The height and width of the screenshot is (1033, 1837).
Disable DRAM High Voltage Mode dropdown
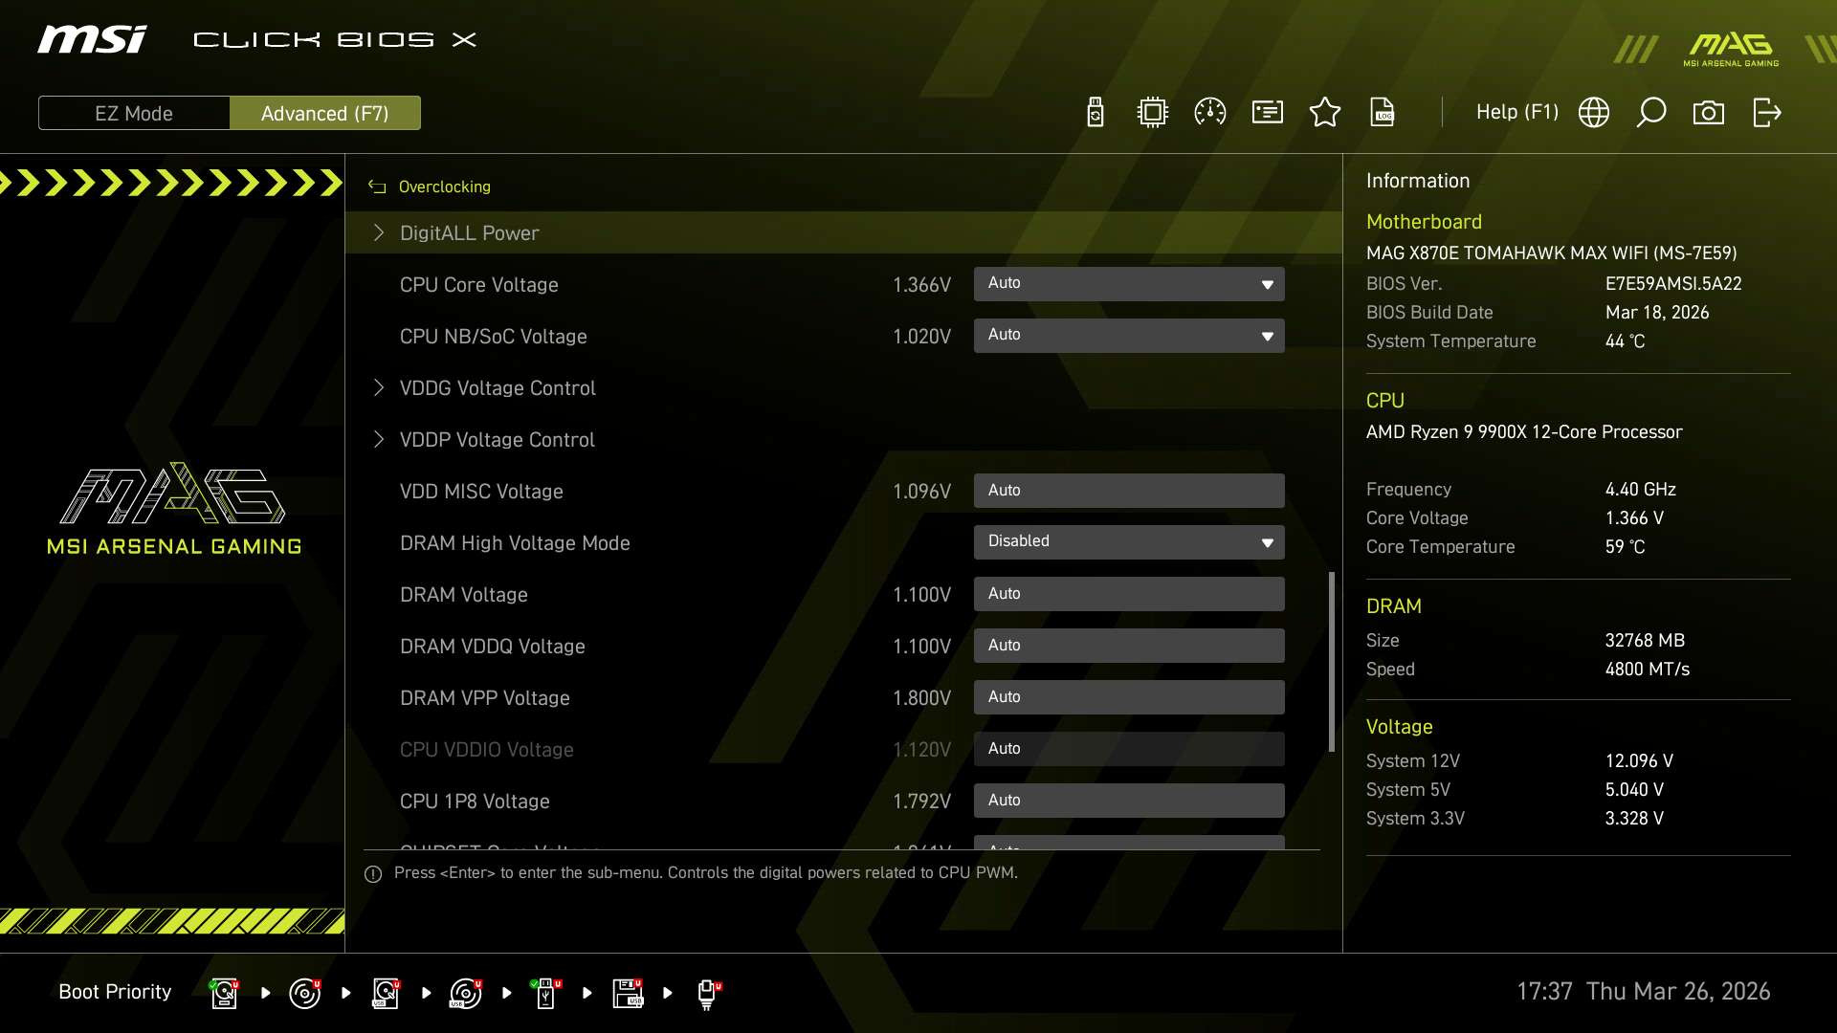click(x=1129, y=541)
